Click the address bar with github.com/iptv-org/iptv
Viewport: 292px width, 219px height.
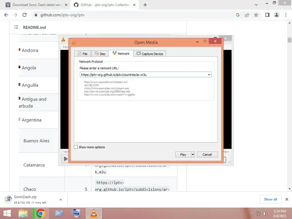point(62,15)
